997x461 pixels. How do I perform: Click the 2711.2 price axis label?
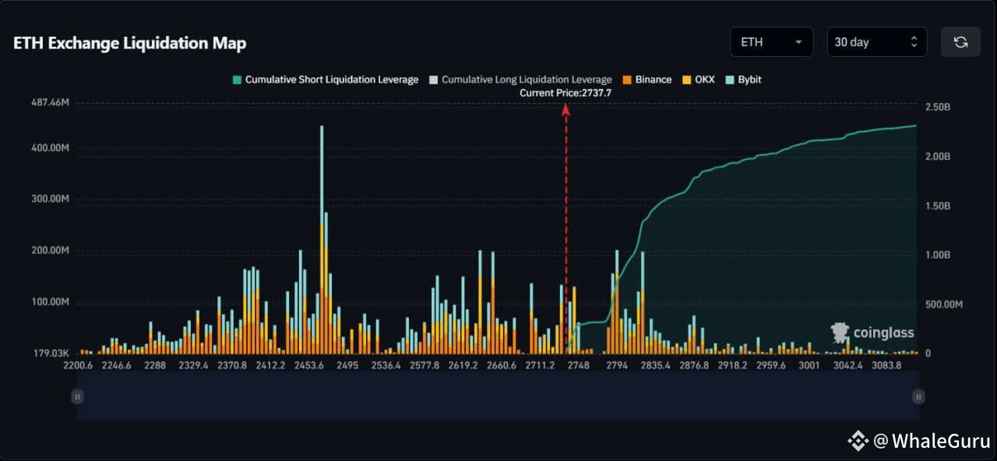[x=540, y=365]
